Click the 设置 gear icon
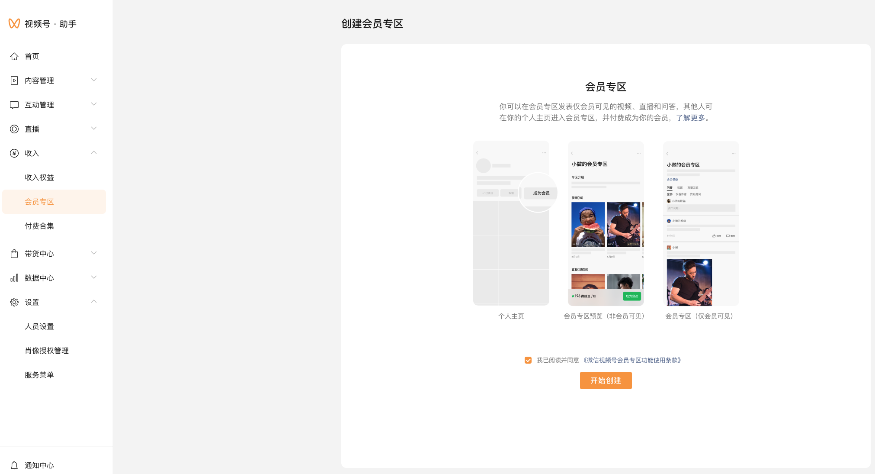 (x=14, y=302)
